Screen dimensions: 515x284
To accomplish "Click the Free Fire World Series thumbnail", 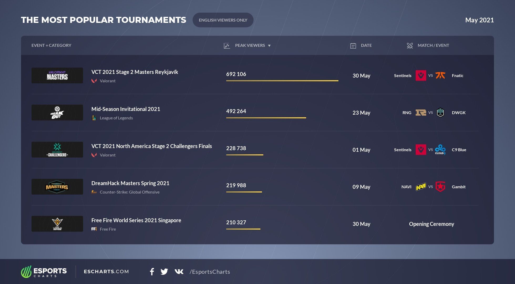I will [x=57, y=224].
